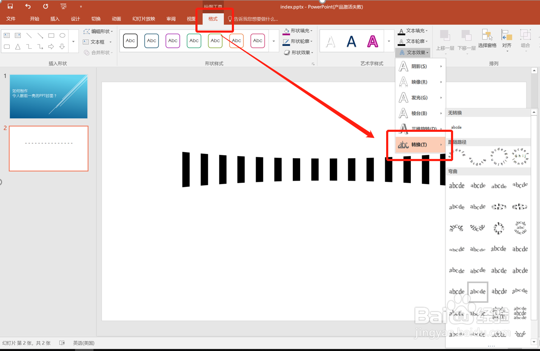Select the down block arrow shape
The width and height of the screenshot is (540, 351).
click(x=62, y=47)
